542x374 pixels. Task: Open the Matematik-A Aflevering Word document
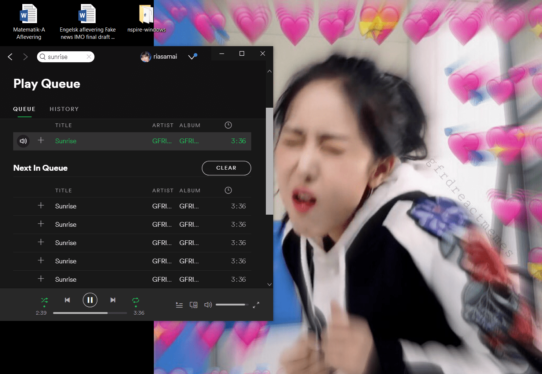(x=29, y=22)
